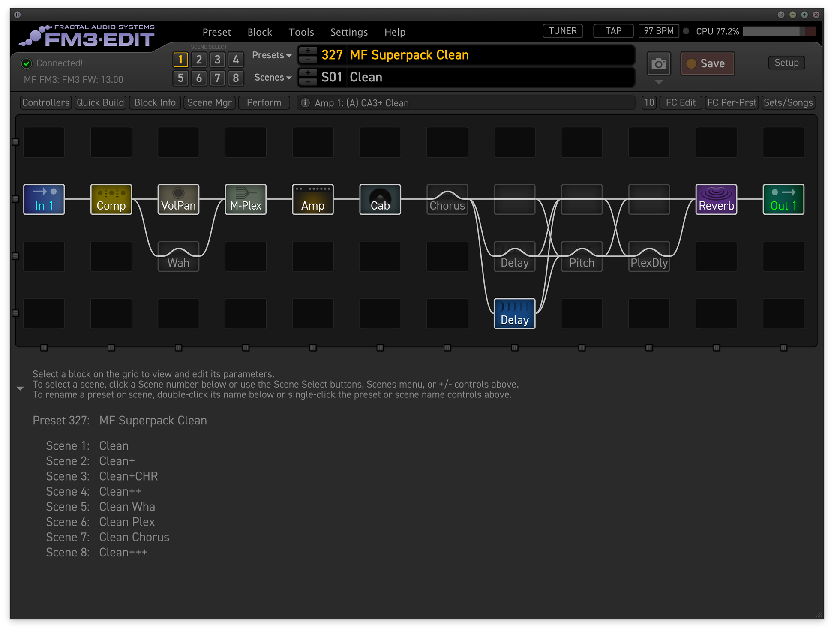Open the Presets dropdown
Image resolution: width=834 pixels, height=631 pixels.
coord(272,55)
